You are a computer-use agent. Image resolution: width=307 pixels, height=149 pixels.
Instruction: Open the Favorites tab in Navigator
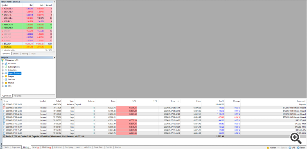pyautogui.click(x=18, y=96)
